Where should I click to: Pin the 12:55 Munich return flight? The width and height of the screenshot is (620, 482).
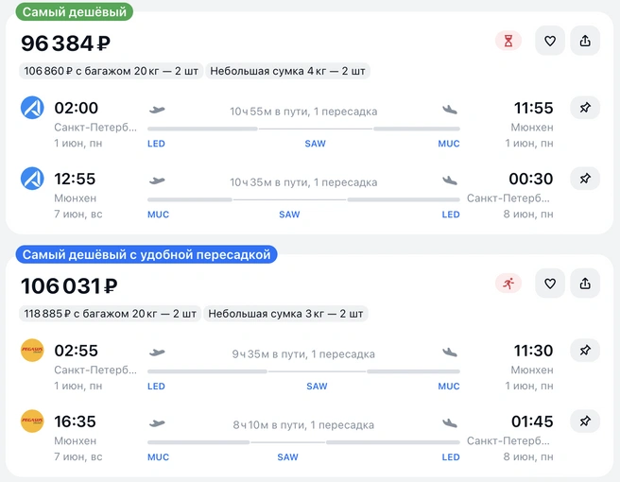click(x=585, y=179)
